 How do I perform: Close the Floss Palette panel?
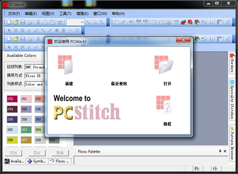pyautogui.click(x=225, y=151)
